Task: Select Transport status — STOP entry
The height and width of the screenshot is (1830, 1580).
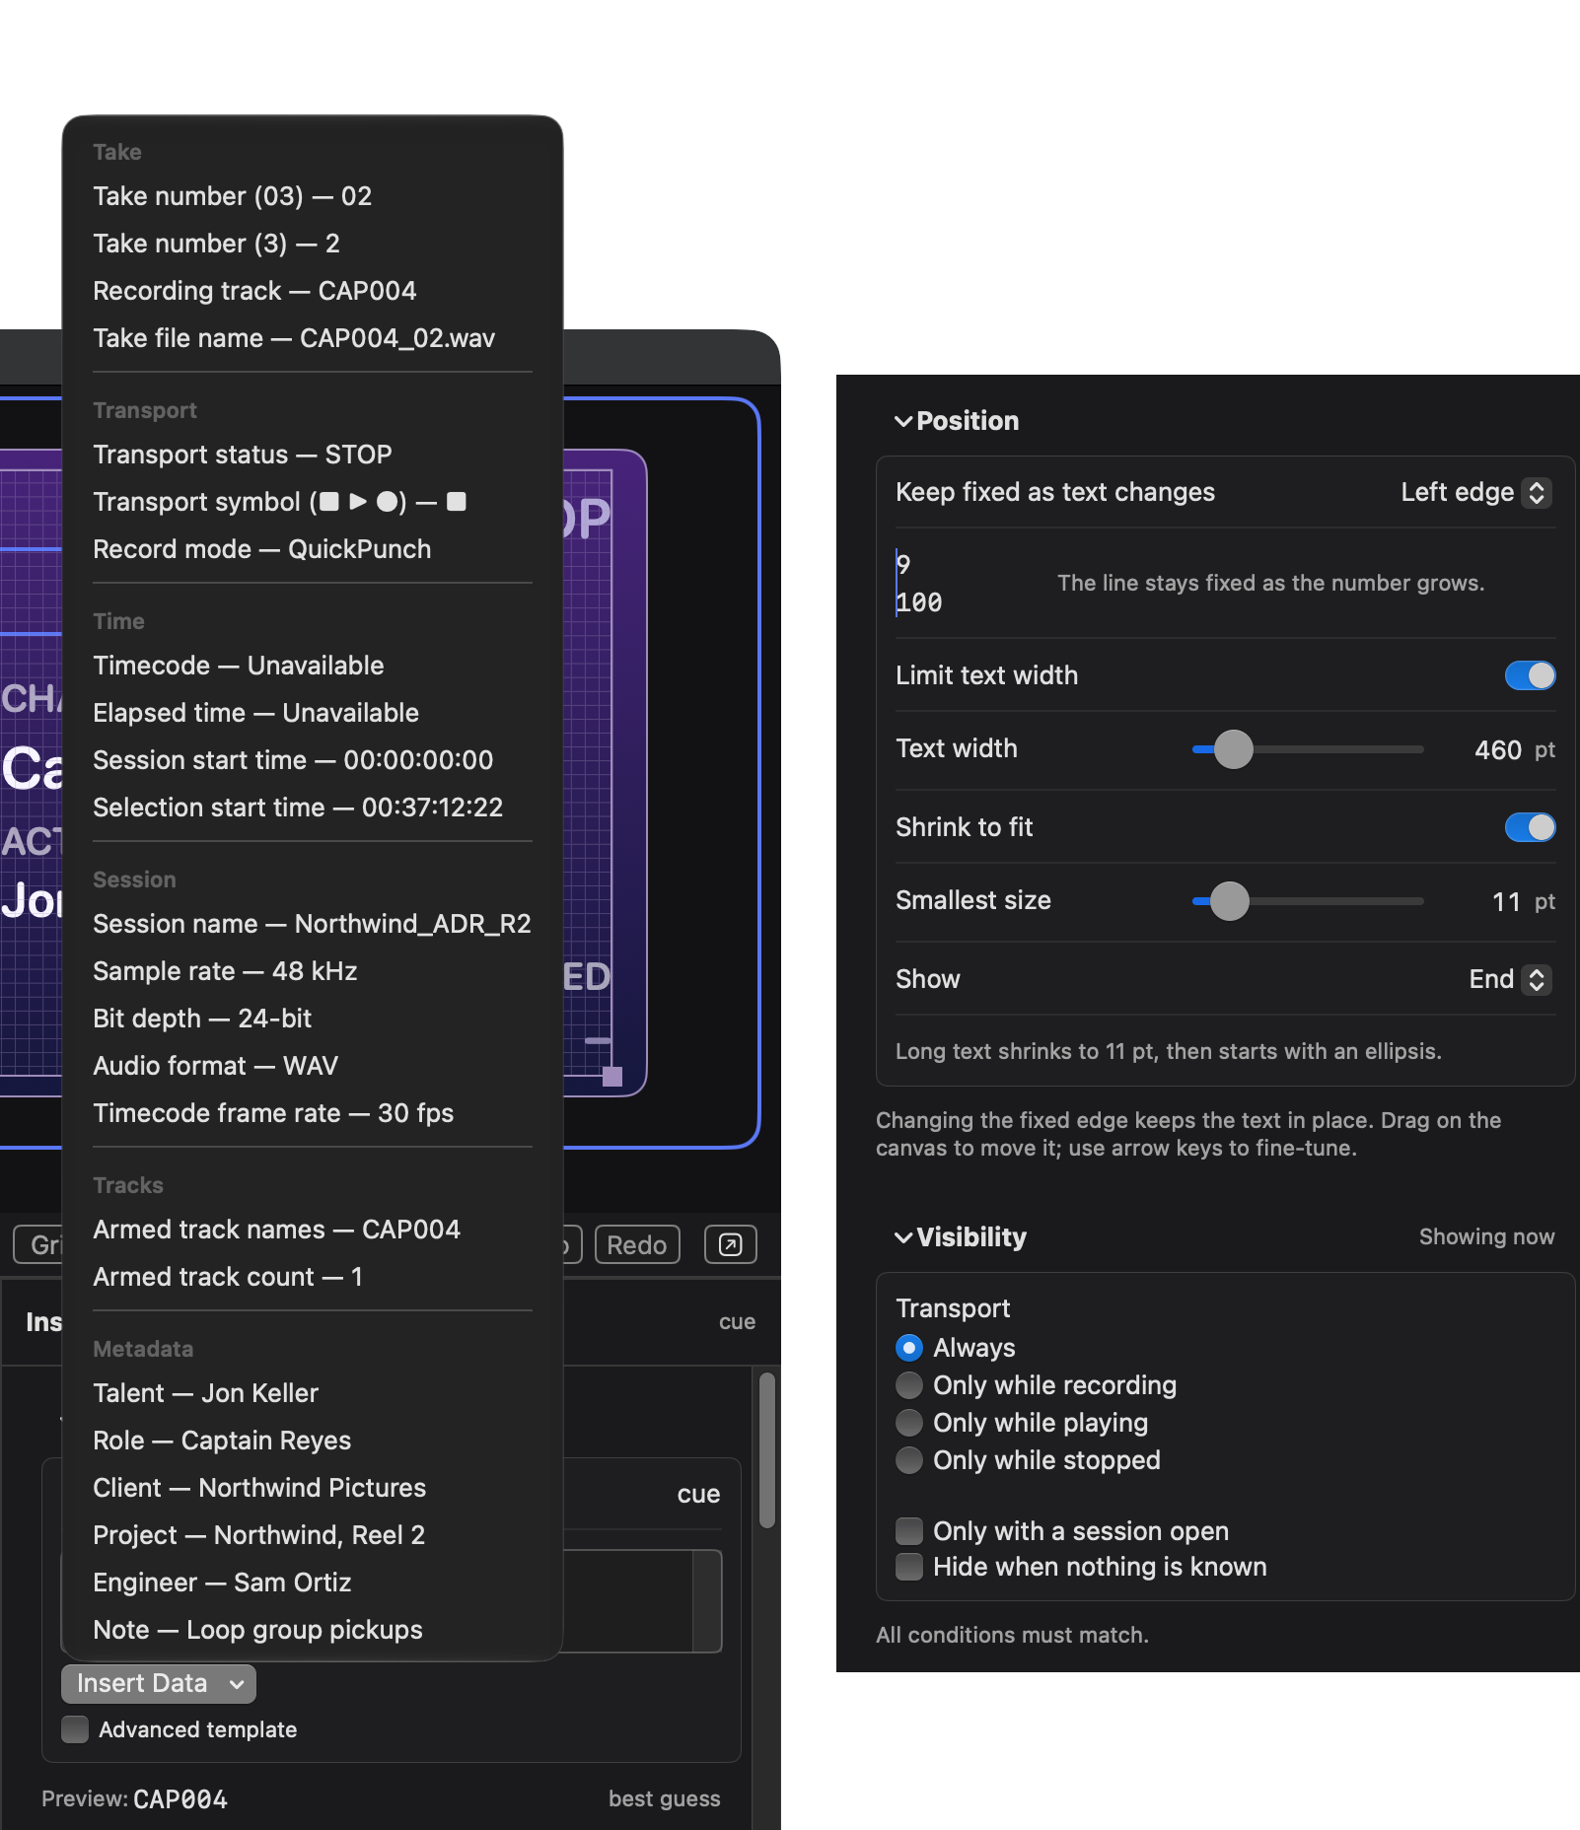Action: pyautogui.click(x=313, y=455)
